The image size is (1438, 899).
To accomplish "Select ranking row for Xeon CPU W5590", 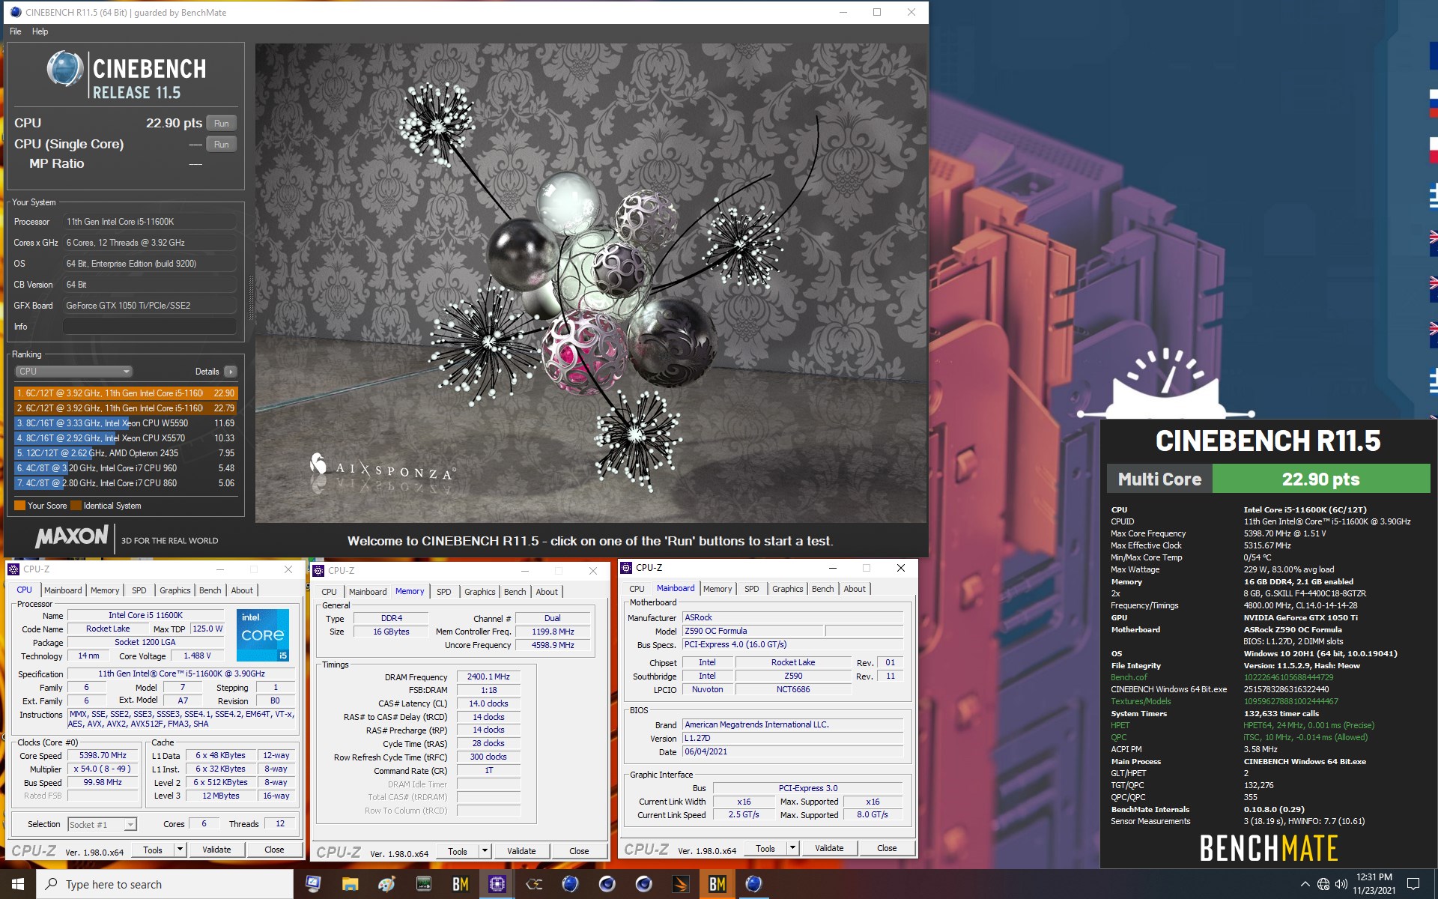I will point(126,423).
